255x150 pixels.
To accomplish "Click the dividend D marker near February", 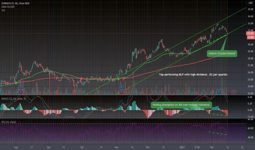I will point(219,92).
